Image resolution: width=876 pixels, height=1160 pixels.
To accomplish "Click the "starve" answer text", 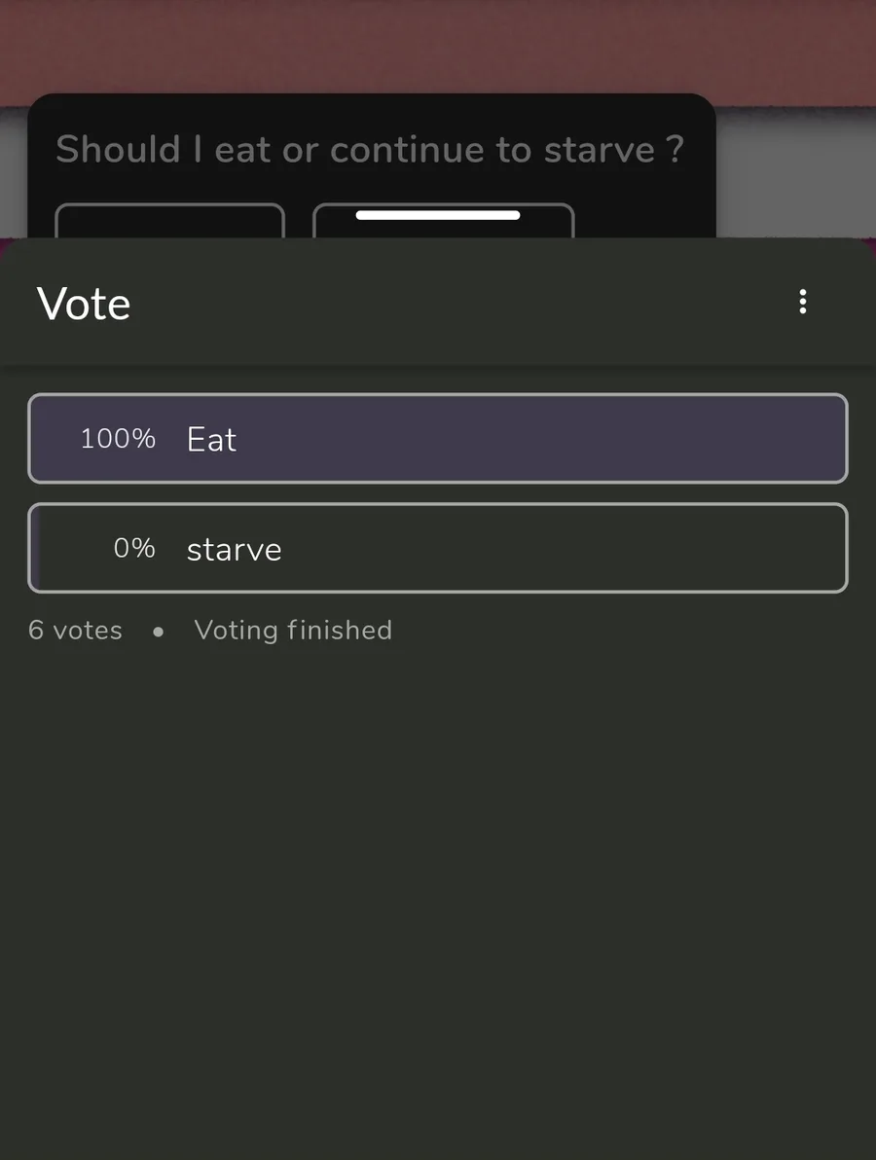I will [x=234, y=550].
